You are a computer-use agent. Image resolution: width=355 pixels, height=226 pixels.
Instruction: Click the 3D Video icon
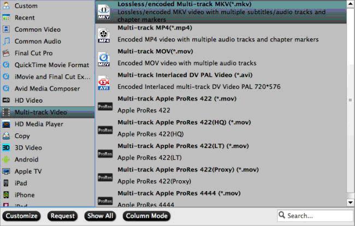(6, 147)
